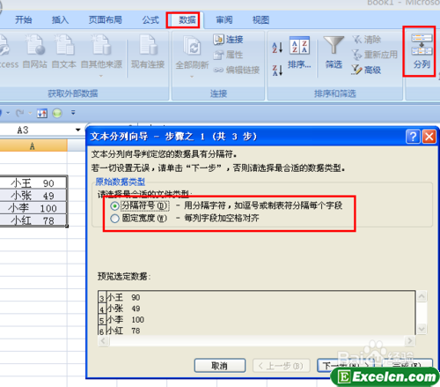Viewport: 440px width, 387px height.
Task: Click the 现有连接 icon
Action: click(x=148, y=51)
